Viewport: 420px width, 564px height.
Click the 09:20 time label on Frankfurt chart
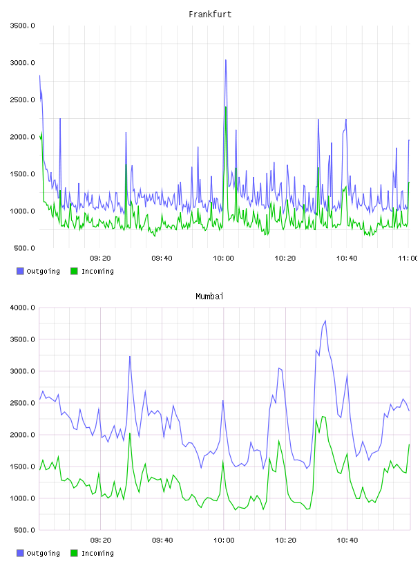pyautogui.click(x=100, y=258)
